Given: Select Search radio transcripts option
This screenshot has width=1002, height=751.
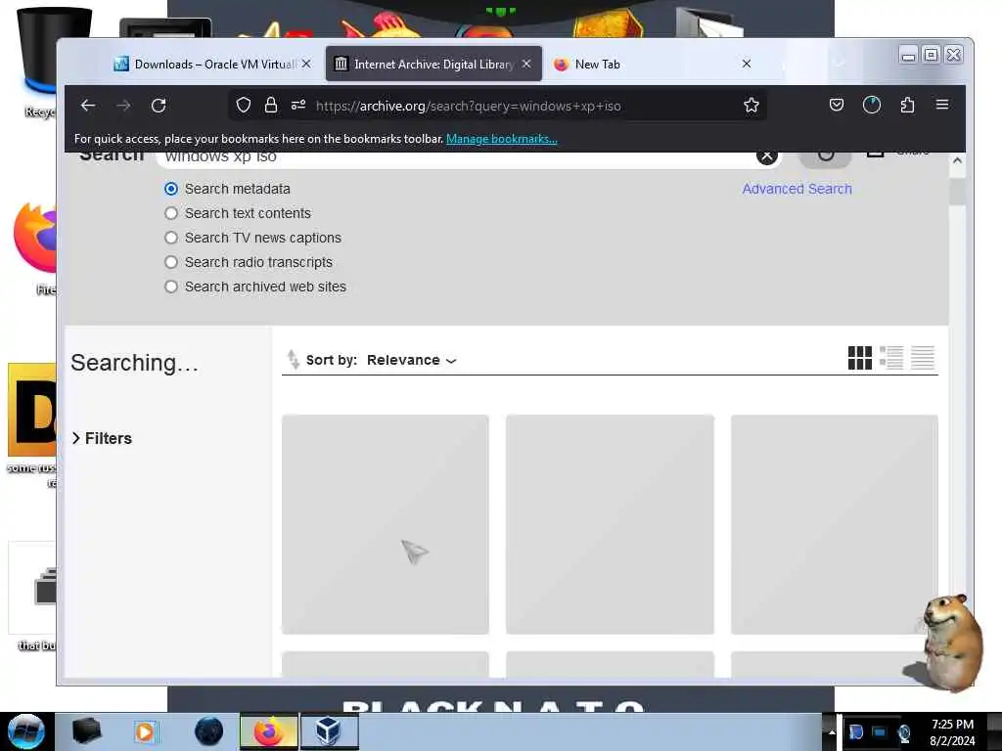Looking at the screenshot, I should tap(171, 262).
